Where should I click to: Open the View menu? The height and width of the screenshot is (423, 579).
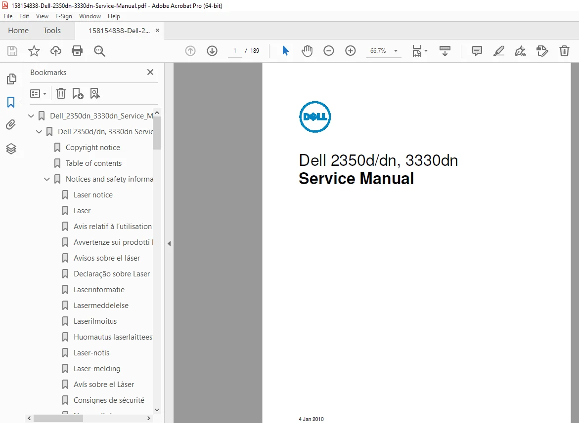coord(42,16)
